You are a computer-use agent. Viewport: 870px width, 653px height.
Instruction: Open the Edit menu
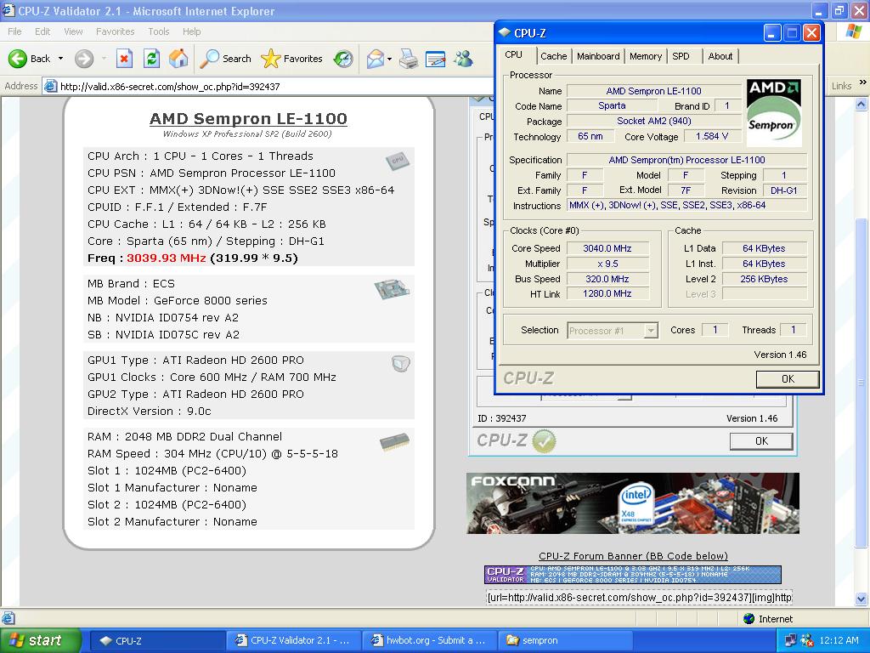coord(42,31)
